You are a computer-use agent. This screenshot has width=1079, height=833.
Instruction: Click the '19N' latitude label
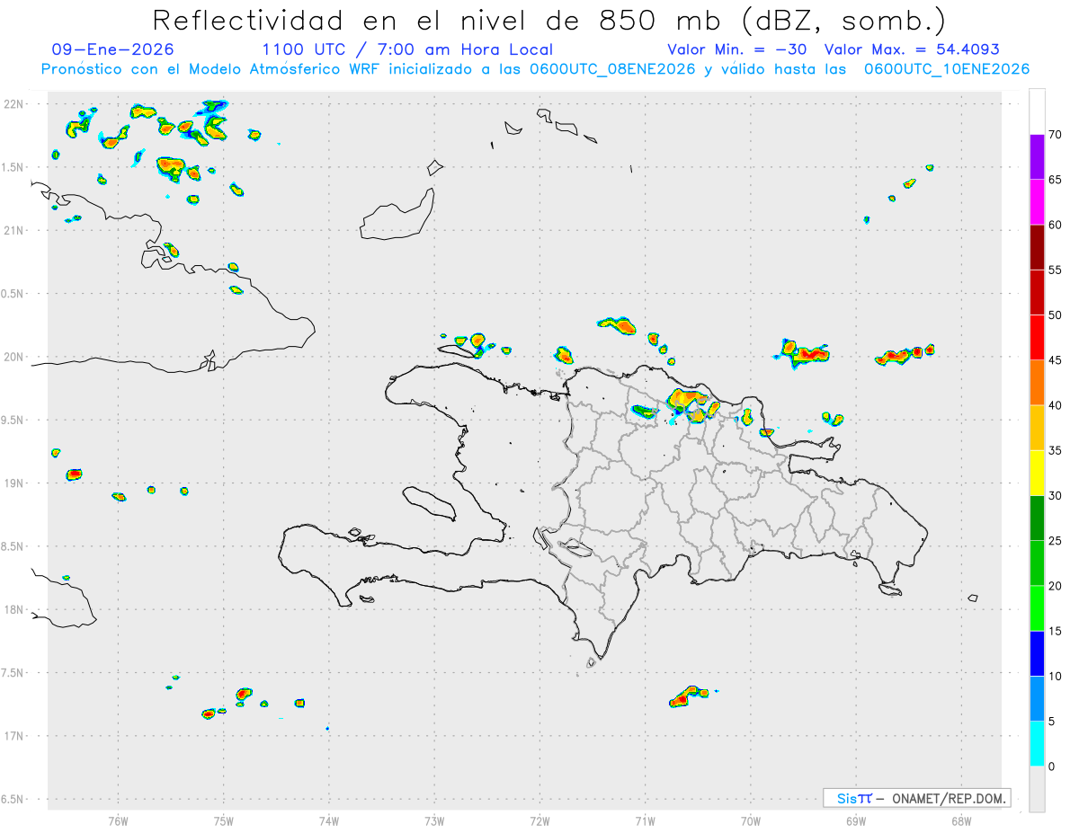click(13, 483)
